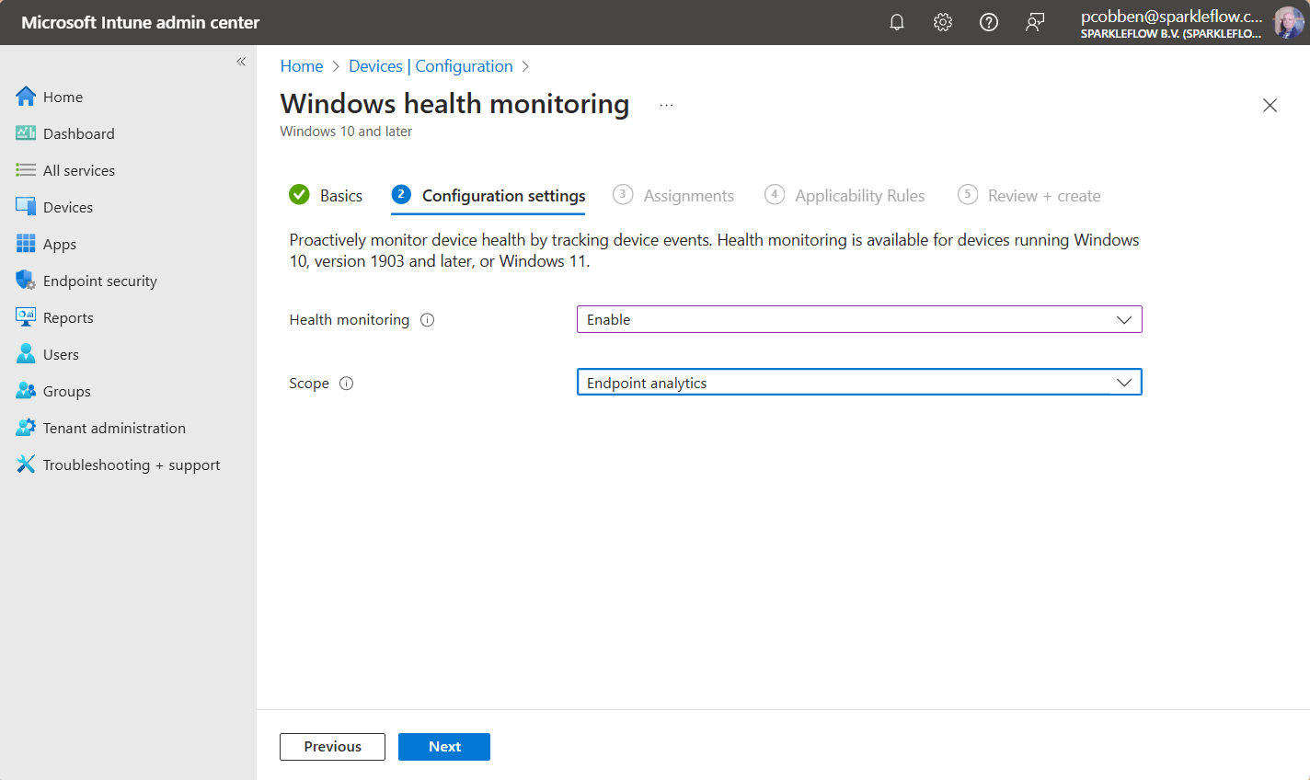Open the feedback icon in header
The width and height of the screenshot is (1310, 780).
tap(1035, 22)
